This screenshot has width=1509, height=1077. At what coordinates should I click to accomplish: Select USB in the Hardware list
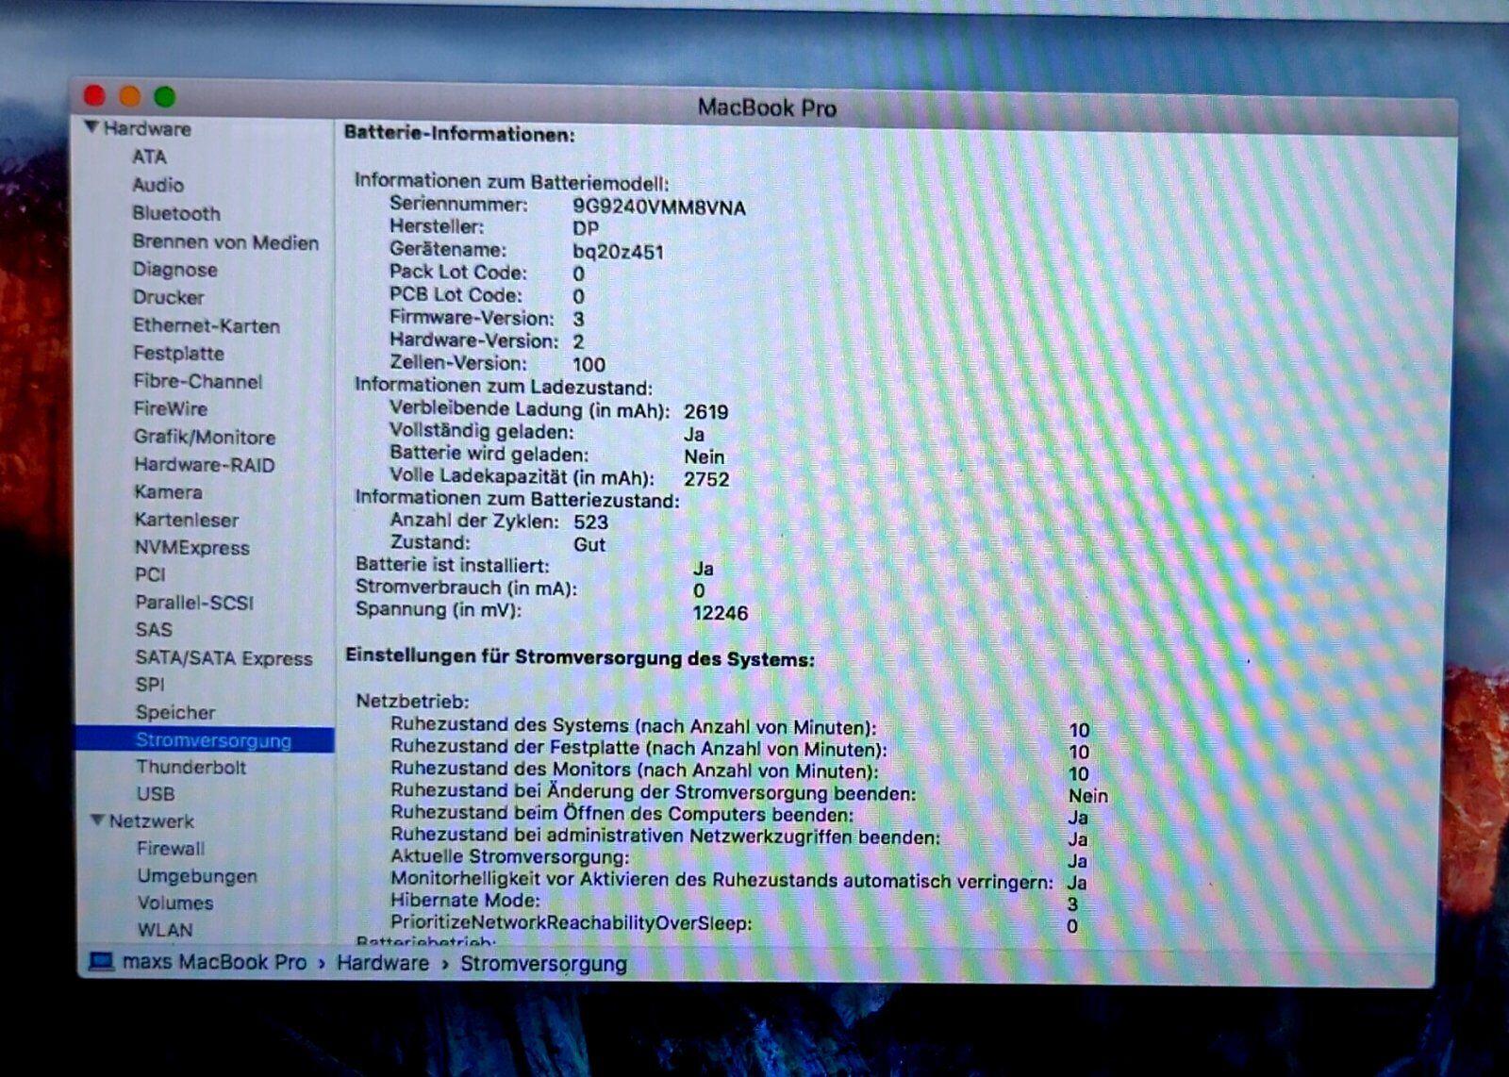coord(156,794)
